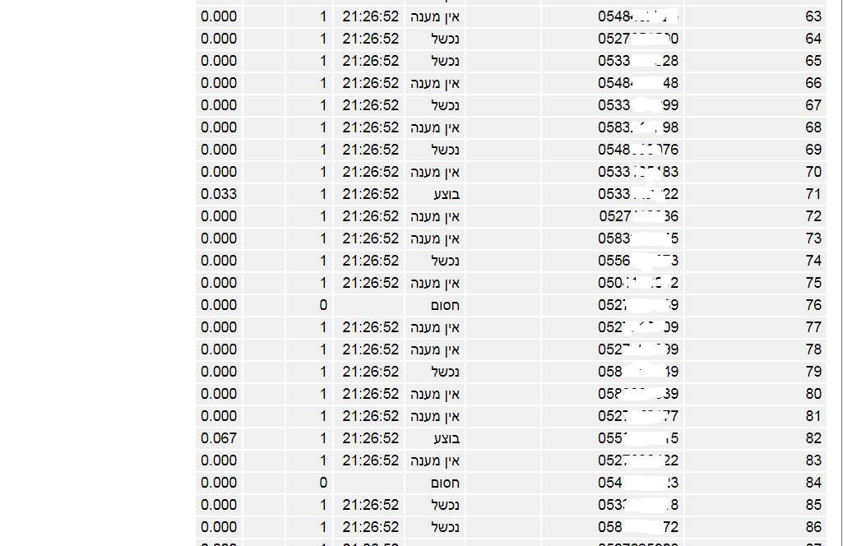
Task: Click the empty time cell in row 84
Action: pos(368,484)
